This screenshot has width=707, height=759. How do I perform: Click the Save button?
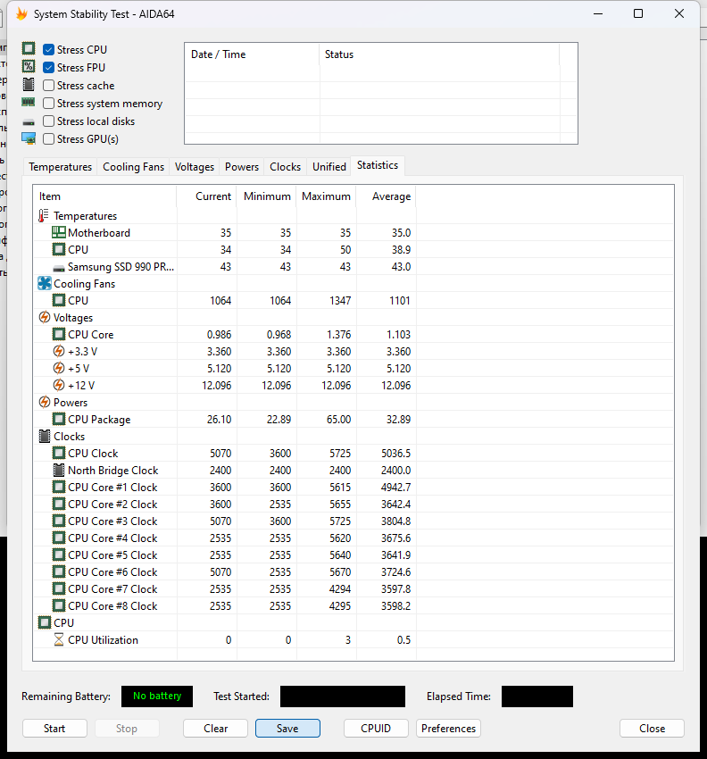tap(287, 729)
